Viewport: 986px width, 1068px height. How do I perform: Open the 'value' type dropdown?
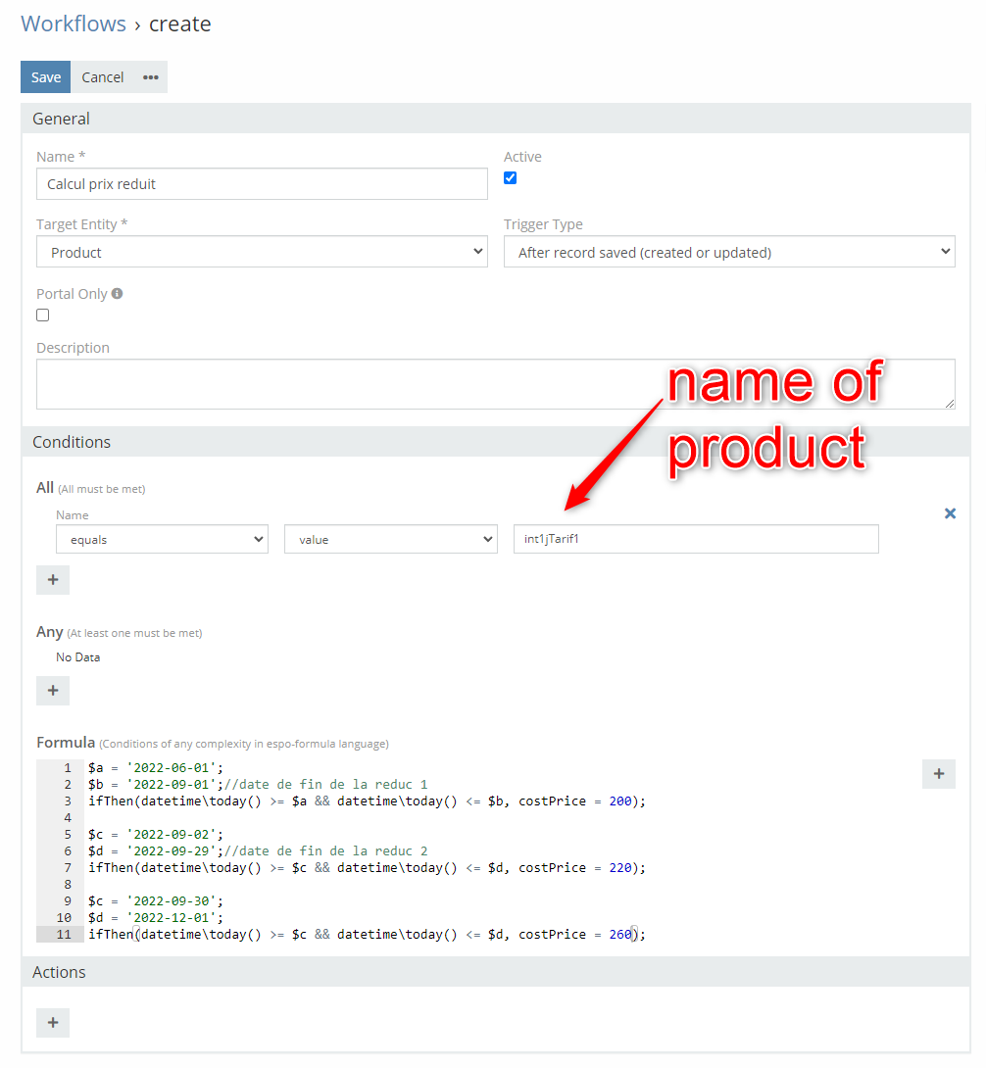coord(390,540)
